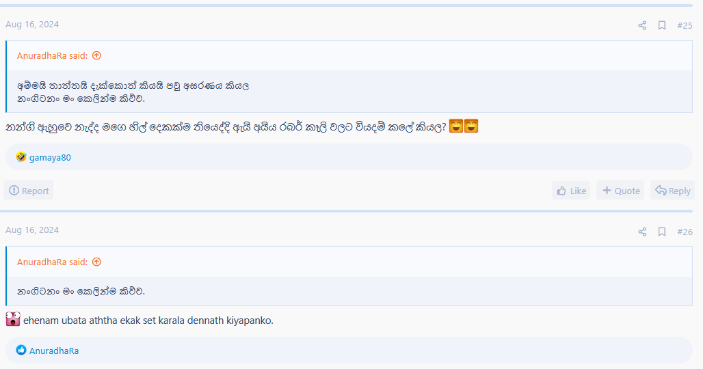Add post #25 to multi-quote
Image resolution: width=703 pixels, height=369 pixels.
[x=620, y=191]
